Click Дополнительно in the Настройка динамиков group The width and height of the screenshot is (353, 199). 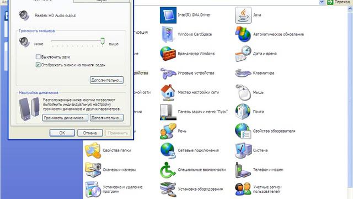[x=106, y=118]
